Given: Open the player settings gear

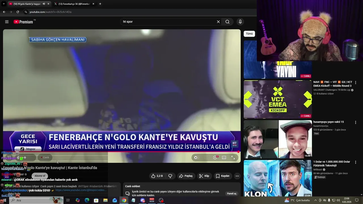Looking at the screenshot, I should (x=215, y=158).
